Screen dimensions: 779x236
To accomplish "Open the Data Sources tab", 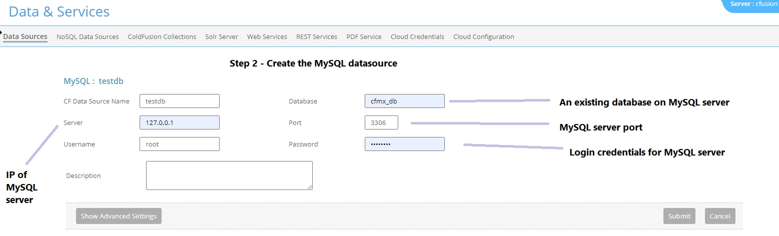I will click(25, 36).
